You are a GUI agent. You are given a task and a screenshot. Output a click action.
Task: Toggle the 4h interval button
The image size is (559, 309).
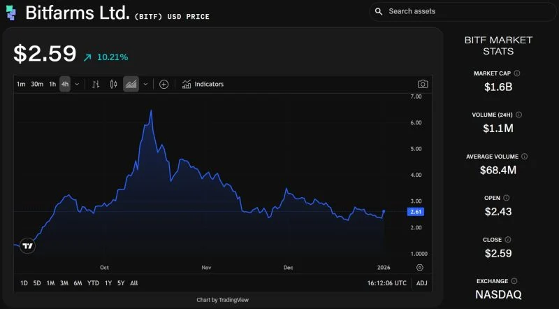(x=64, y=85)
